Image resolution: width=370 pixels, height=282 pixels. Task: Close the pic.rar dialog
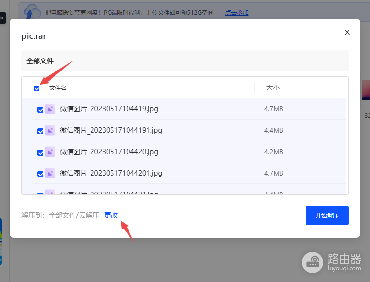pos(347,32)
